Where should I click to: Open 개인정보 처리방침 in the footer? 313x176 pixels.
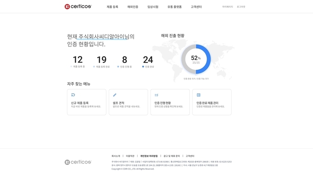[149, 156]
